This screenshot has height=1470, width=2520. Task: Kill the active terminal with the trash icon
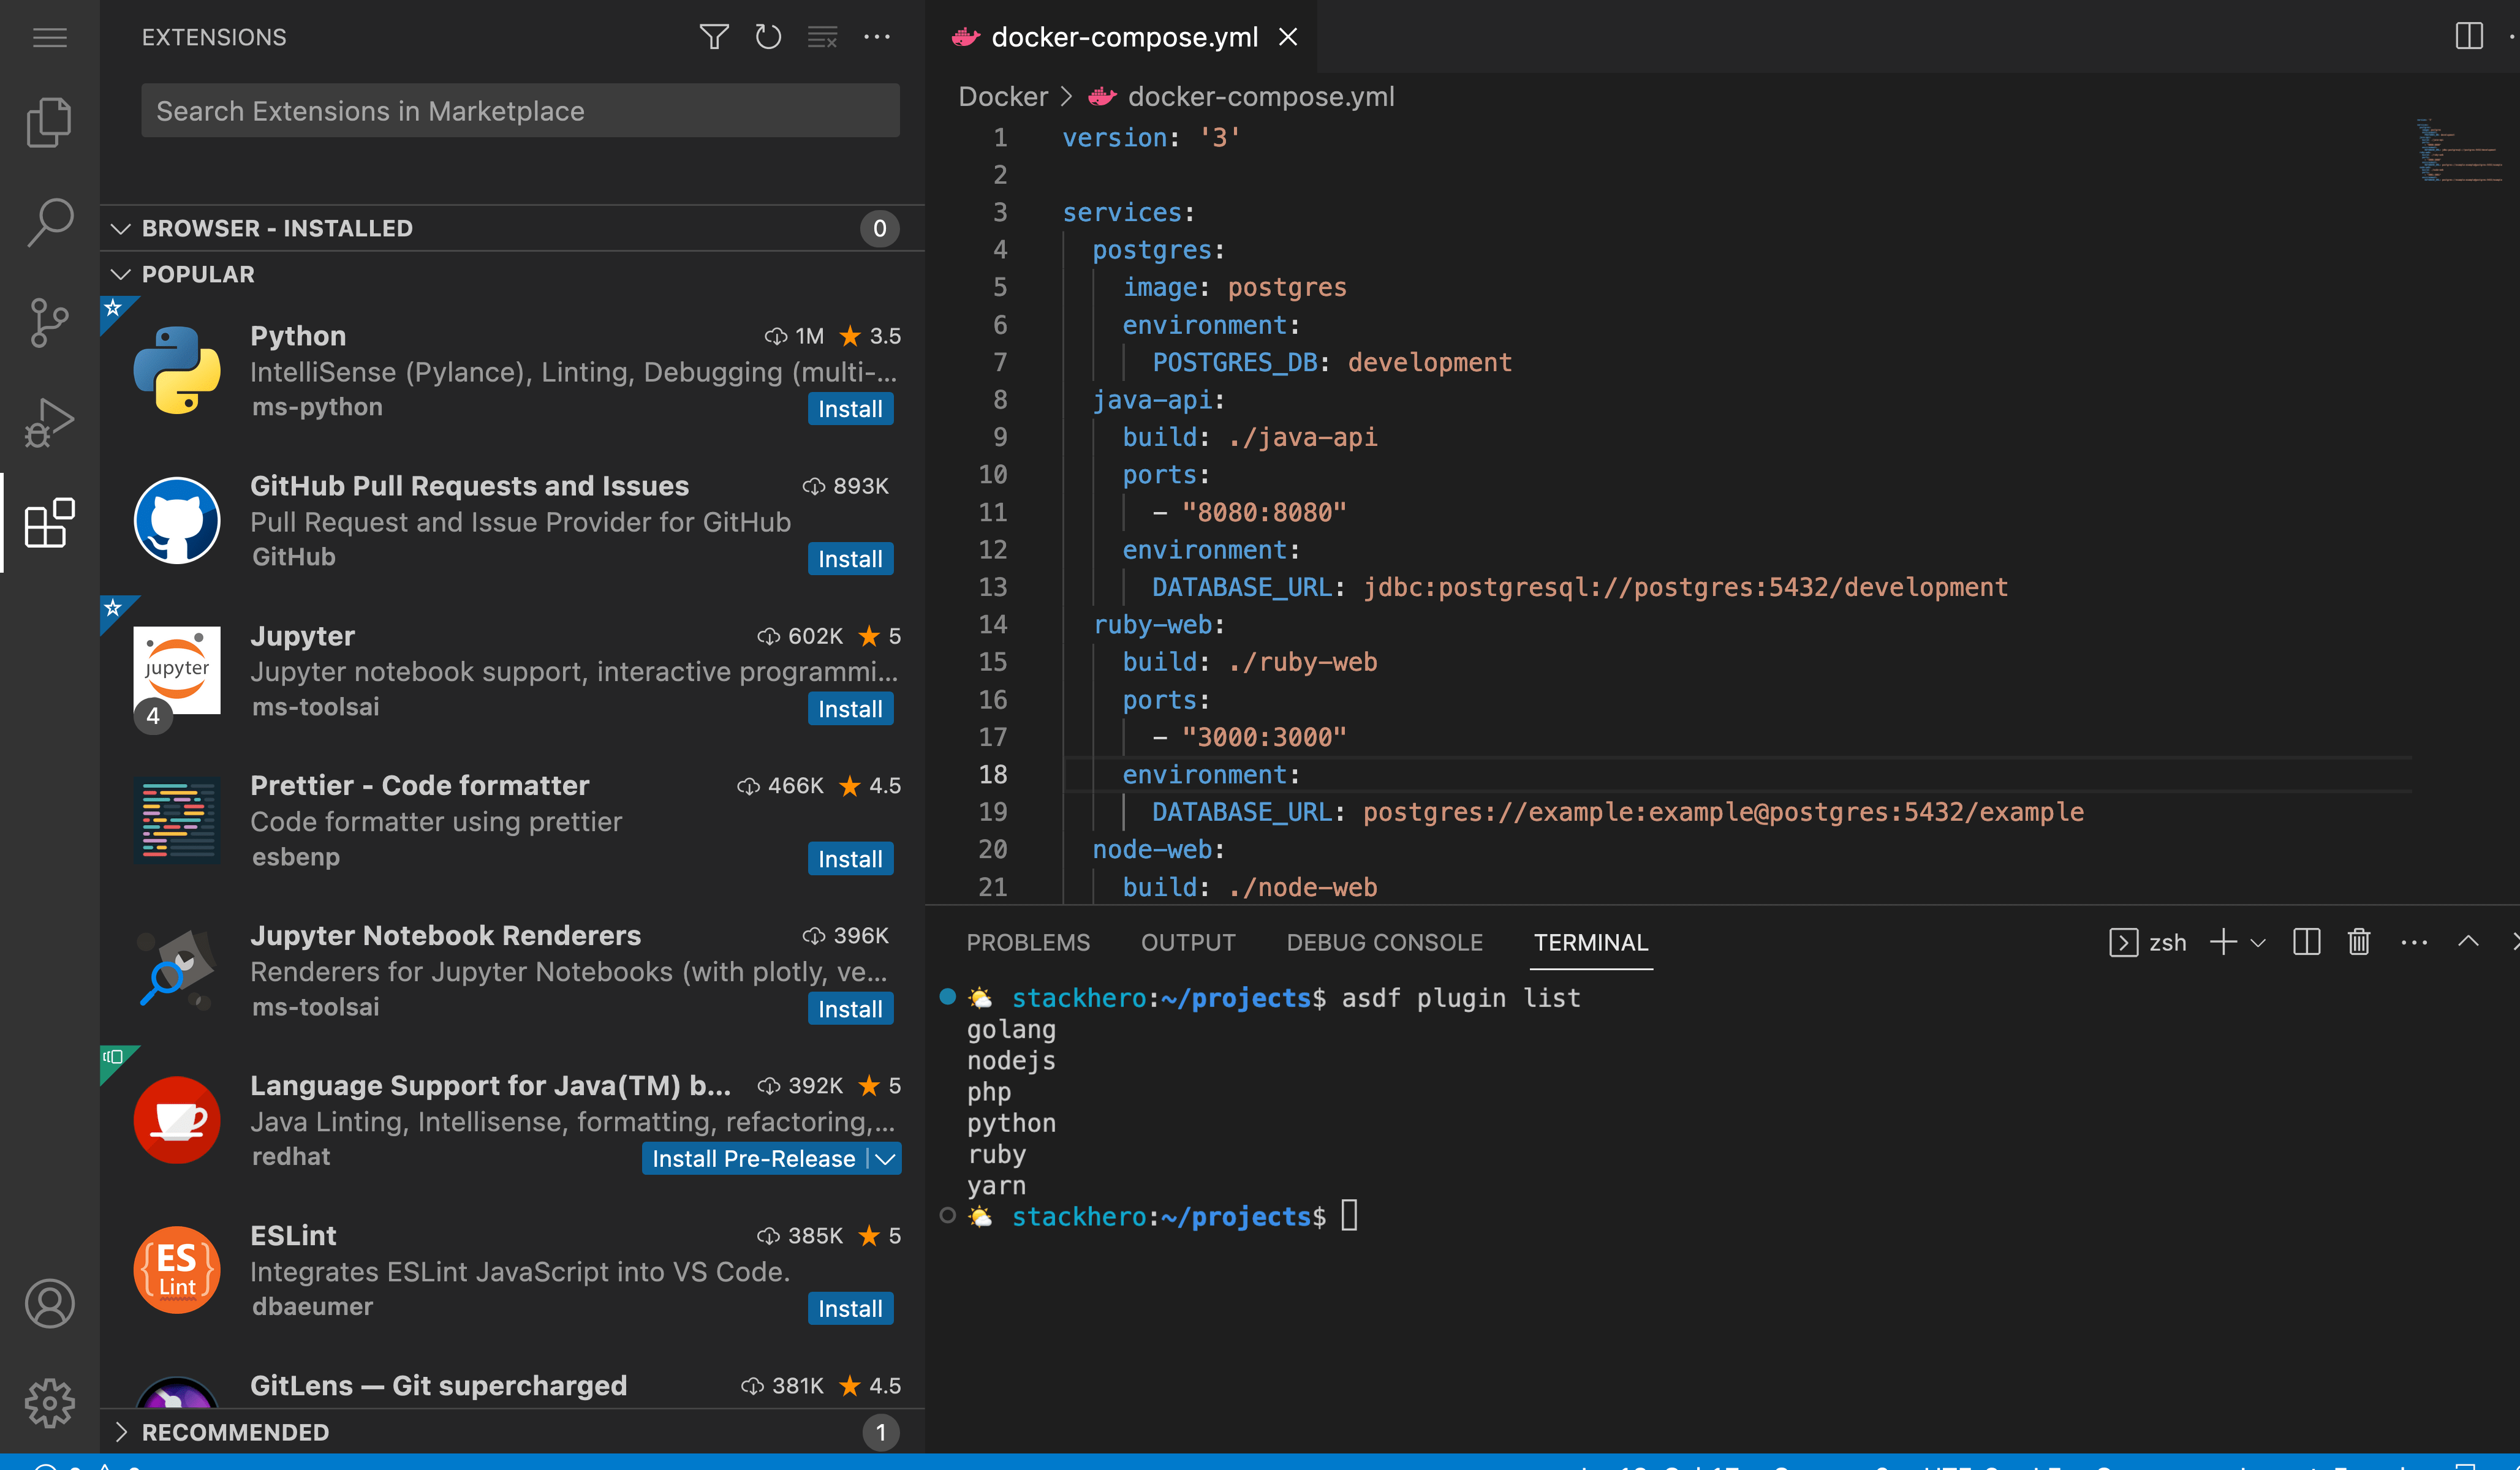2358,941
